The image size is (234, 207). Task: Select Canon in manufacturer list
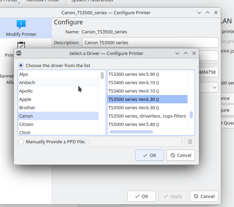point(58,116)
